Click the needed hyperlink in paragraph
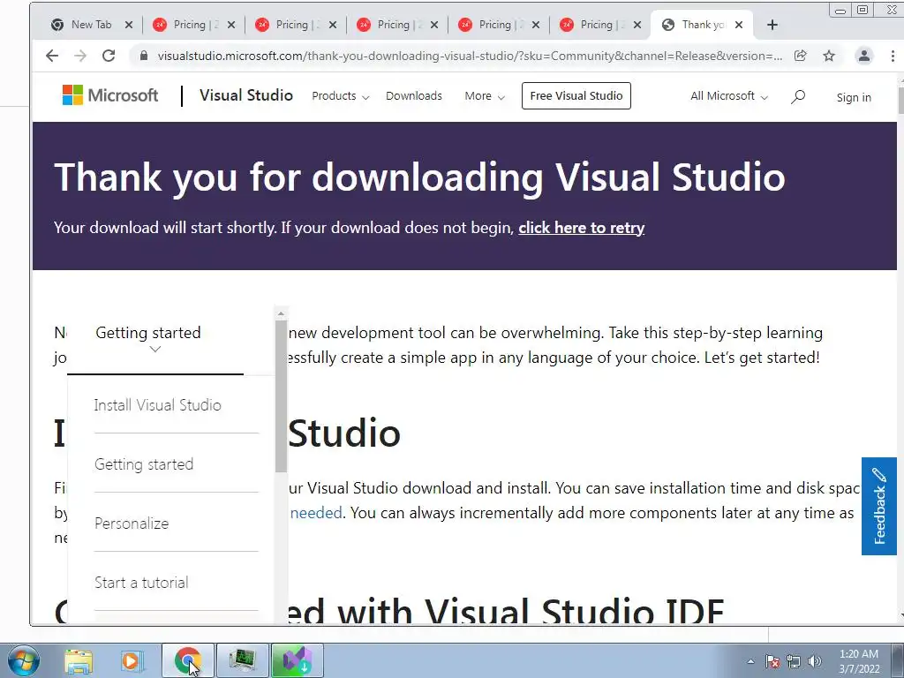This screenshot has height=678, width=904. coord(316,513)
